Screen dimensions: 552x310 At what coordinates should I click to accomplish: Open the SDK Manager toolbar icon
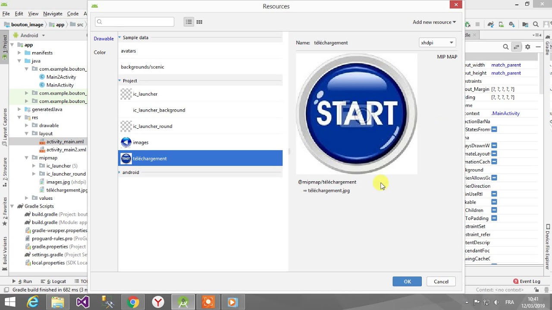(x=511, y=25)
